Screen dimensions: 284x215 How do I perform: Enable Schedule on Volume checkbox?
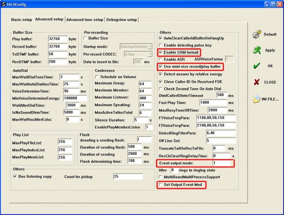tap(97, 77)
